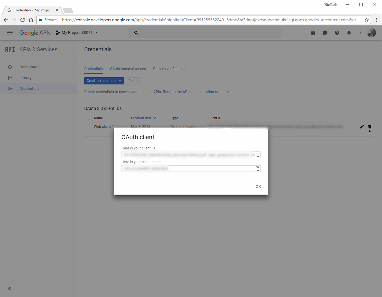Click the user account avatar
The image size is (382, 297).
pyautogui.click(x=372, y=33)
